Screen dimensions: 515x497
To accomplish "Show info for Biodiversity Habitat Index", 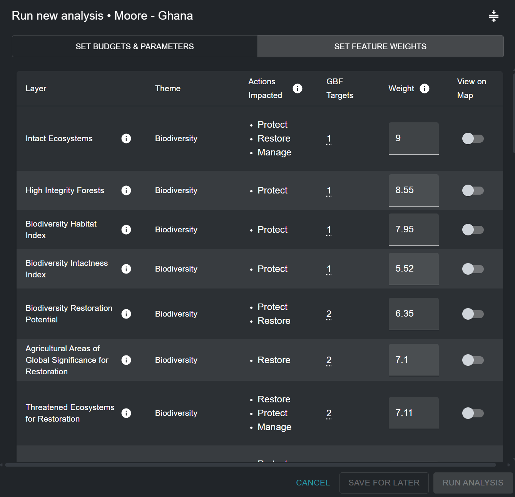I will (x=126, y=230).
